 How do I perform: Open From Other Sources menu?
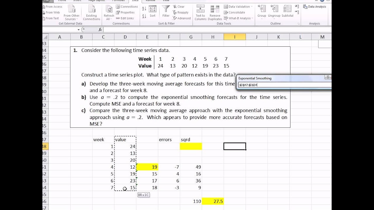click(x=72, y=13)
